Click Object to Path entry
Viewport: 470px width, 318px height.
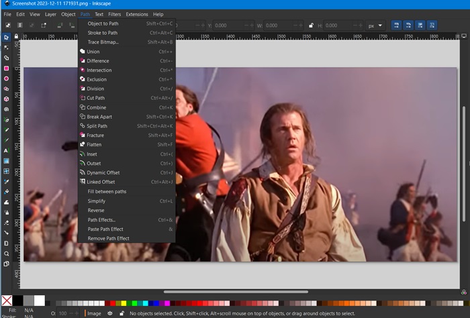click(103, 23)
